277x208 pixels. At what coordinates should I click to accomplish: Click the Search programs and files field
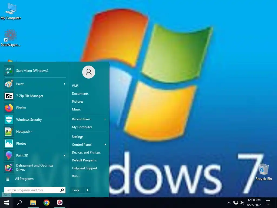pos(35,190)
